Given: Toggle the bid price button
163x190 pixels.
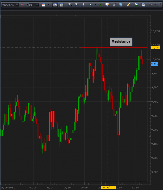Looking at the screenshot, I should pos(55,5).
